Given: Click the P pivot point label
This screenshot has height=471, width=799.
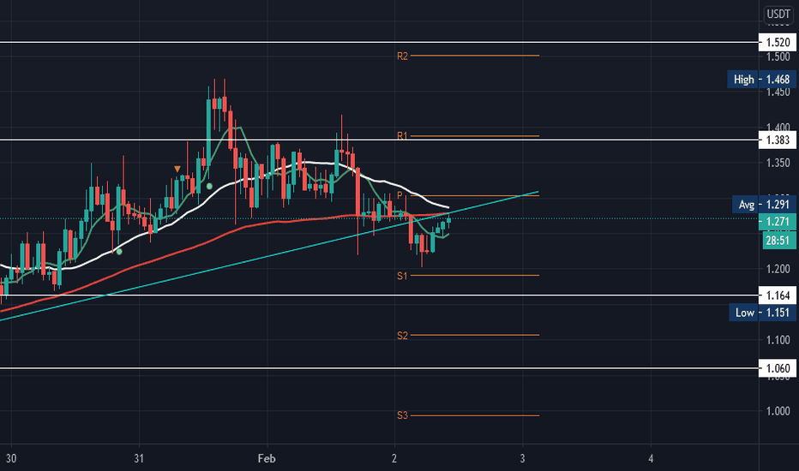Looking at the screenshot, I should [400, 195].
